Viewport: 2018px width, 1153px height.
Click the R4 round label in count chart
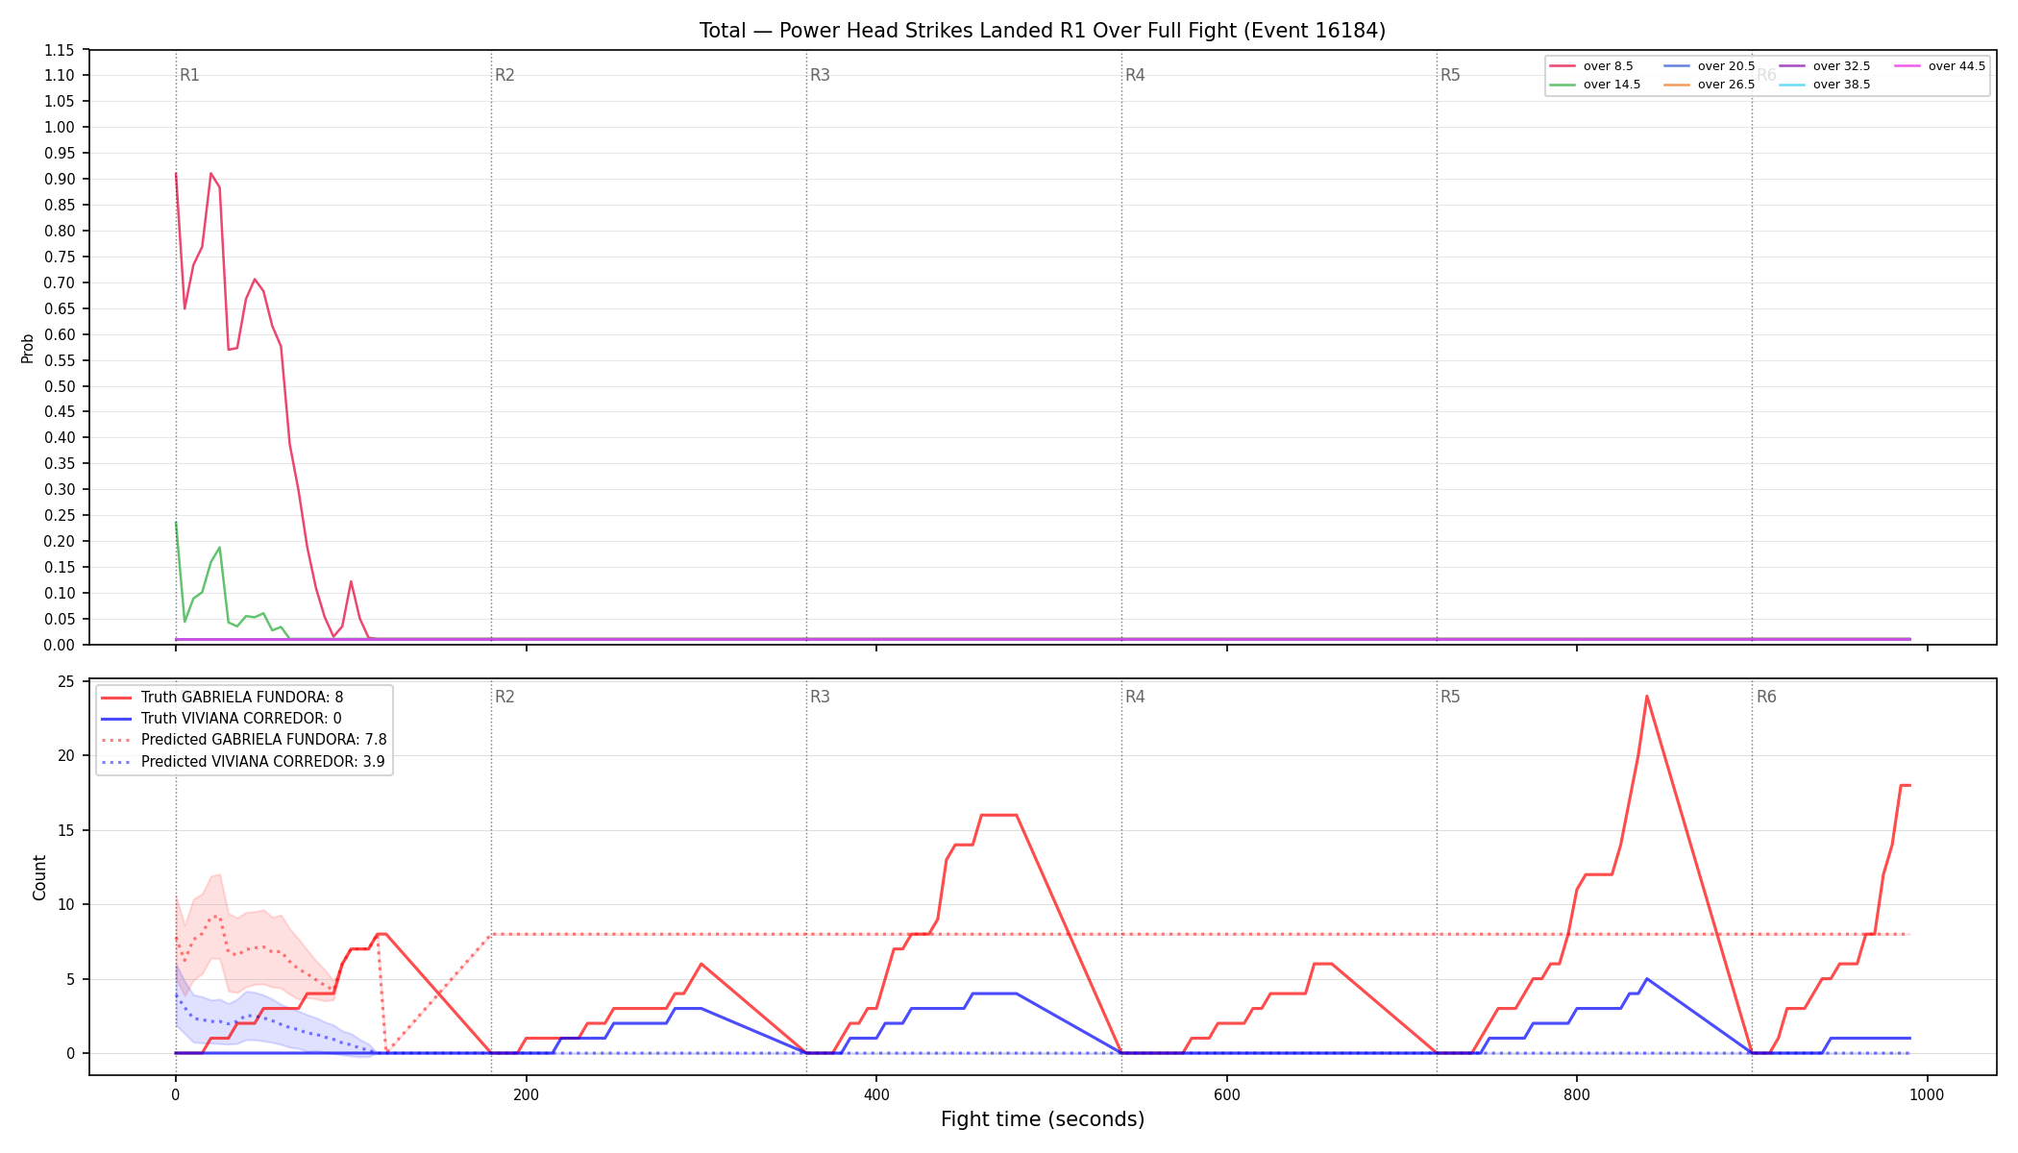pyautogui.click(x=1135, y=697)
